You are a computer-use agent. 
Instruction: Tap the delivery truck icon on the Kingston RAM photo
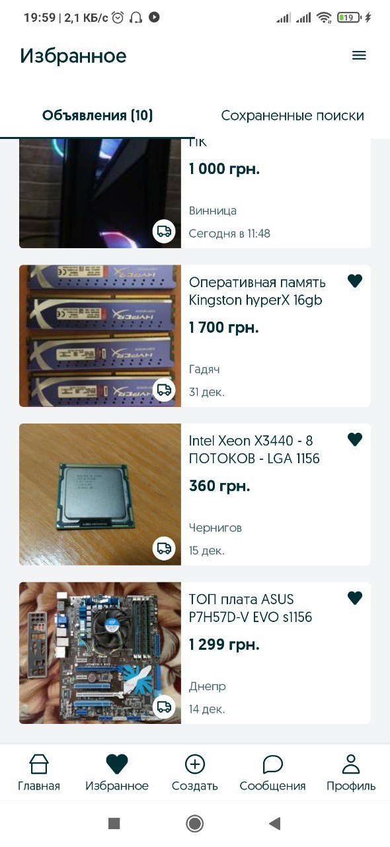[x=164, y=390]
